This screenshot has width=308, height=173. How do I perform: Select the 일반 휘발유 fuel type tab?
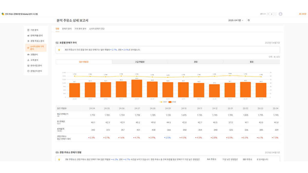pos(84,62)
